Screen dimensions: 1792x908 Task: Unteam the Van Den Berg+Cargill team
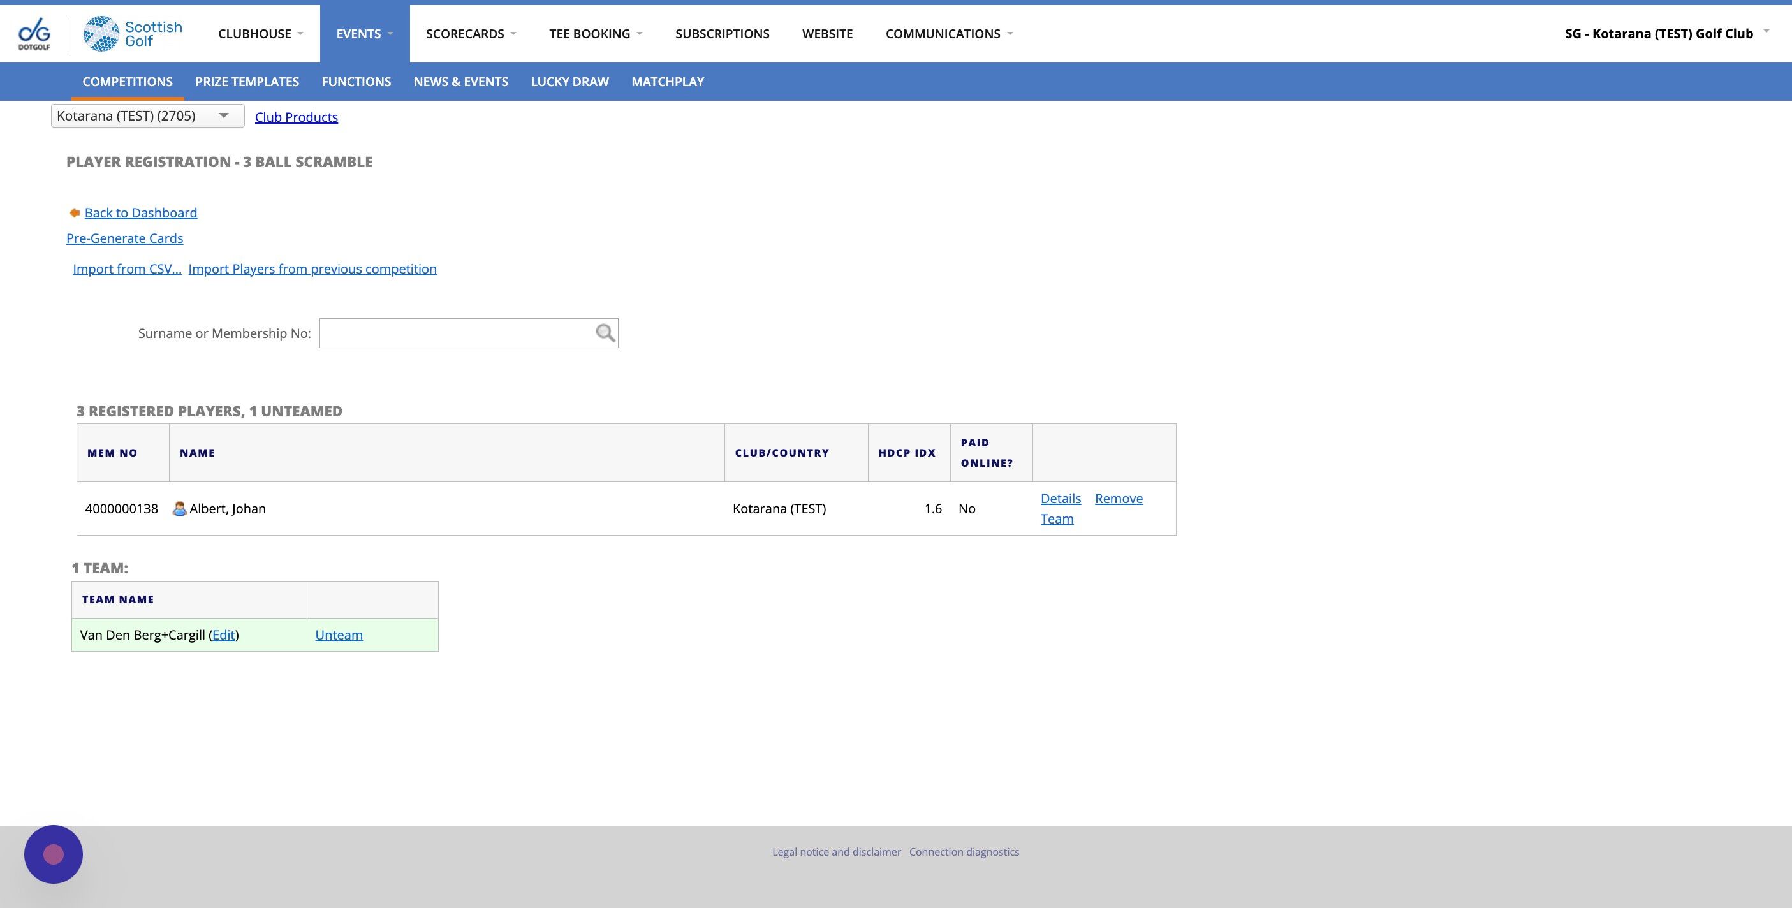click(339, 634)
